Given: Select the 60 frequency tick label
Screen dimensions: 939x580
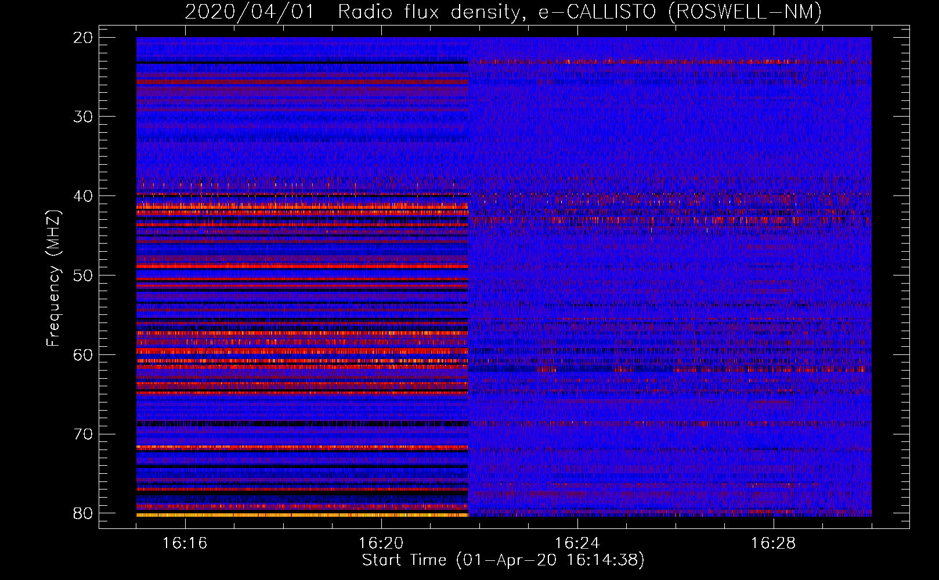Looking at the screenshot, I should (x=83, y=355).
